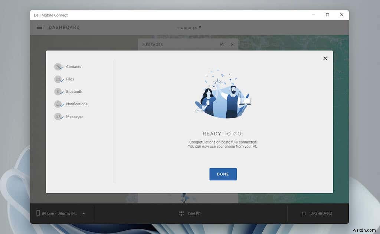This screenshot has width=380, height=234.
Task: Select the Messages widget title bar
Action: point(152,44)
